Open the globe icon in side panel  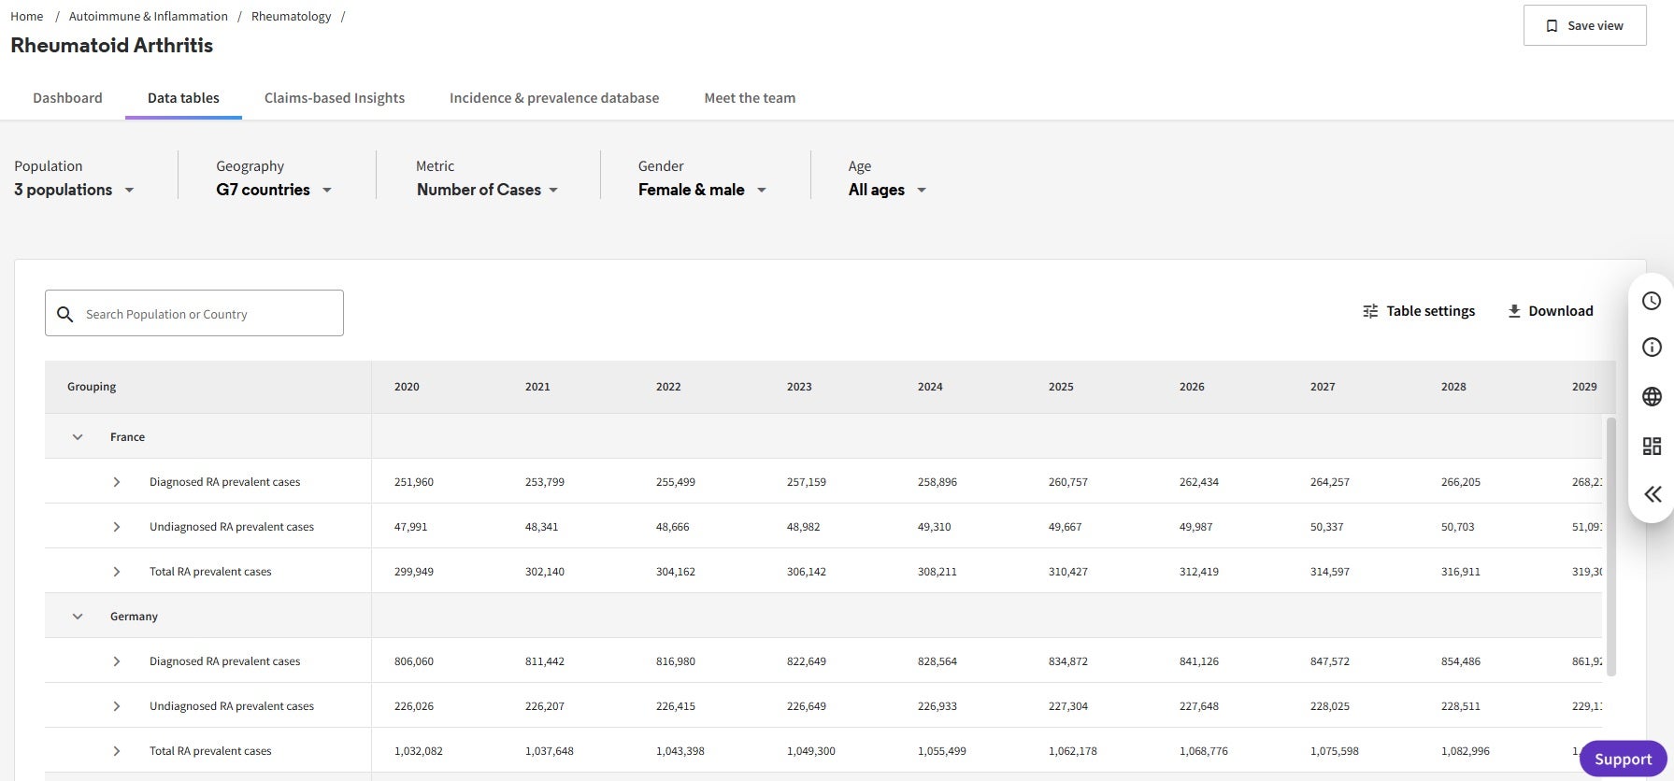tap(1652, 396)
